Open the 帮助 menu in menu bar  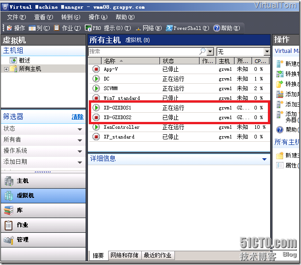pyautogui.click(x=125, y=17)
